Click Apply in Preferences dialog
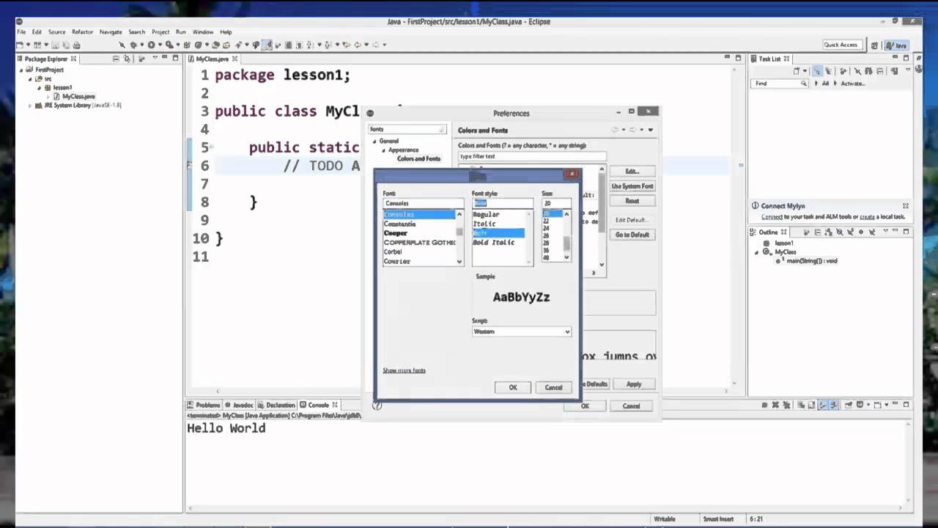The width and height of the screenshot is (938, 528). [x=634, y=384]
